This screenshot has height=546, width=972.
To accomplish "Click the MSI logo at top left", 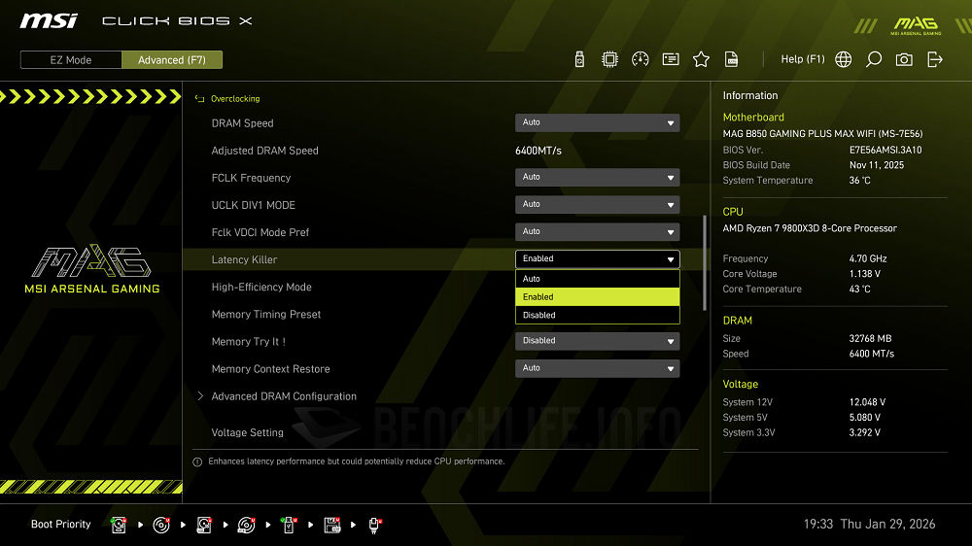I will click(x=49, y=21).
